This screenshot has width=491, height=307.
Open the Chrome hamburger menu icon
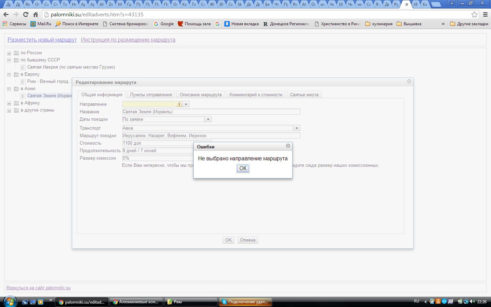[x=486, y=15]
